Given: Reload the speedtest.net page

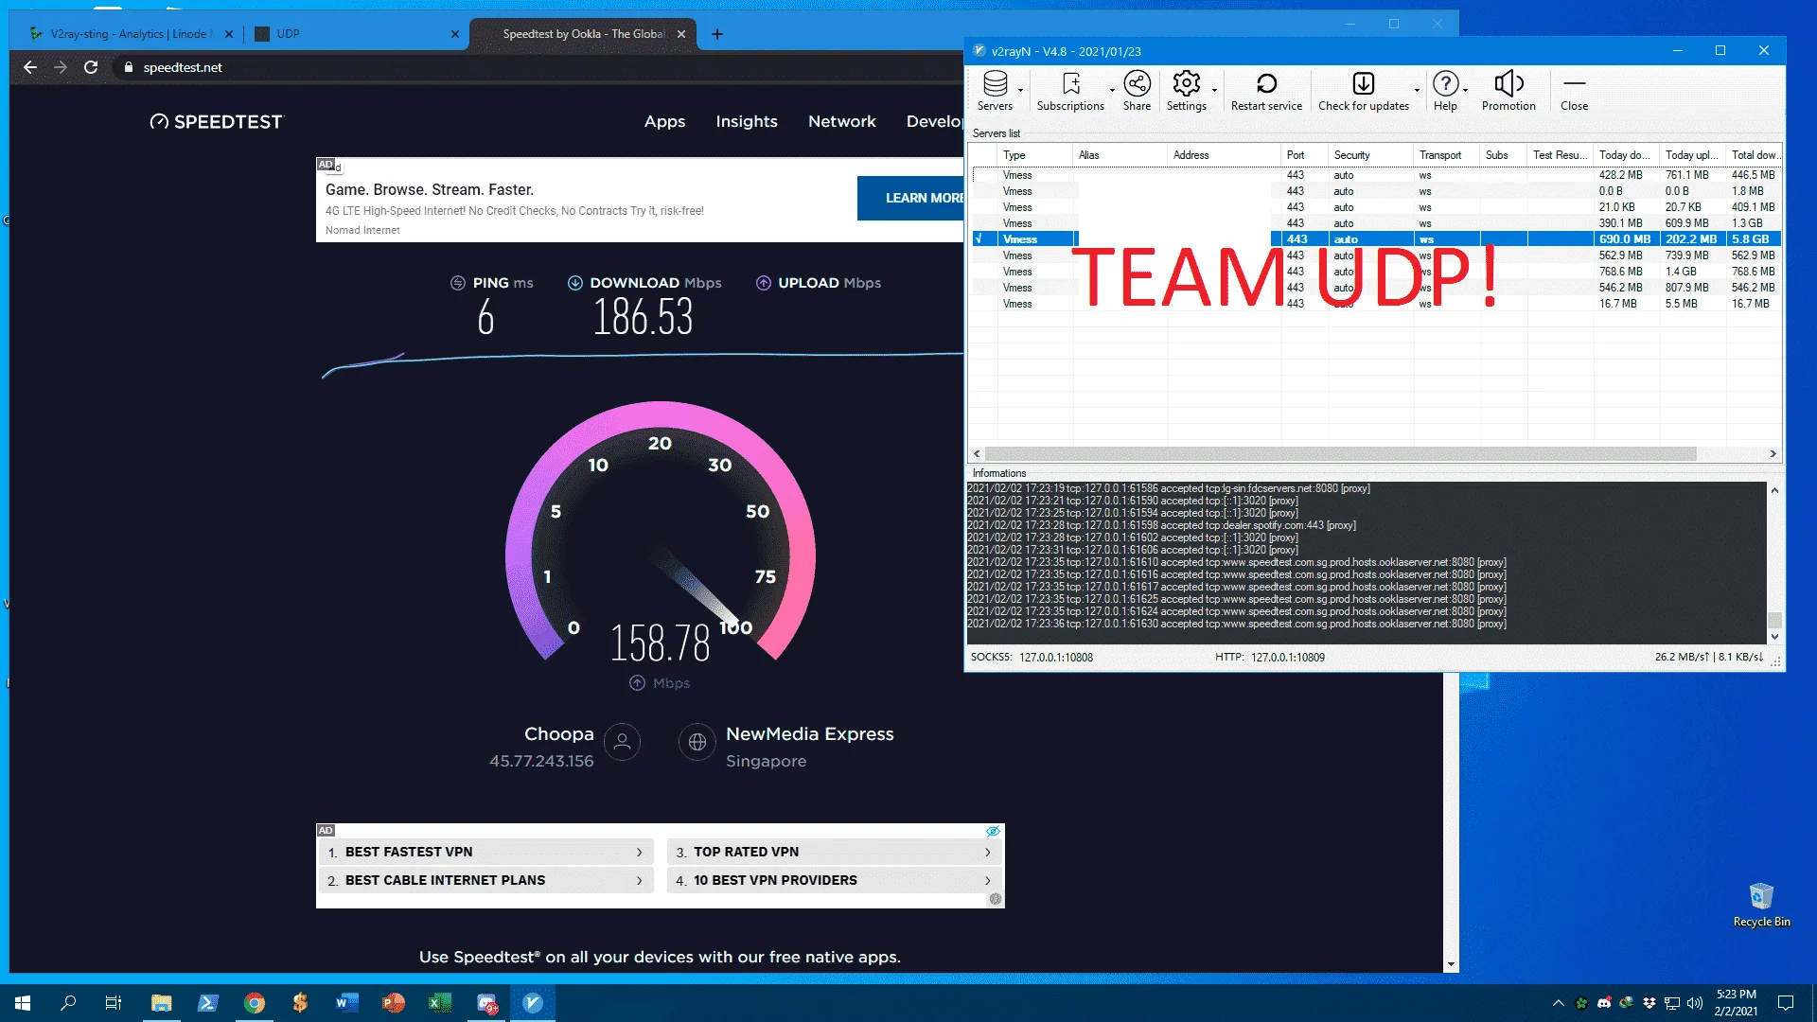Looking at the screenshot, I should (x=91, y=67).
